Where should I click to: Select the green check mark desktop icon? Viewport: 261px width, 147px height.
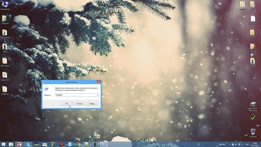253,118
